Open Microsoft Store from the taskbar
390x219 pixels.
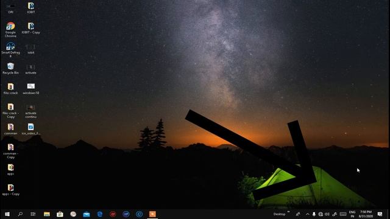click(x=60, y=214)
